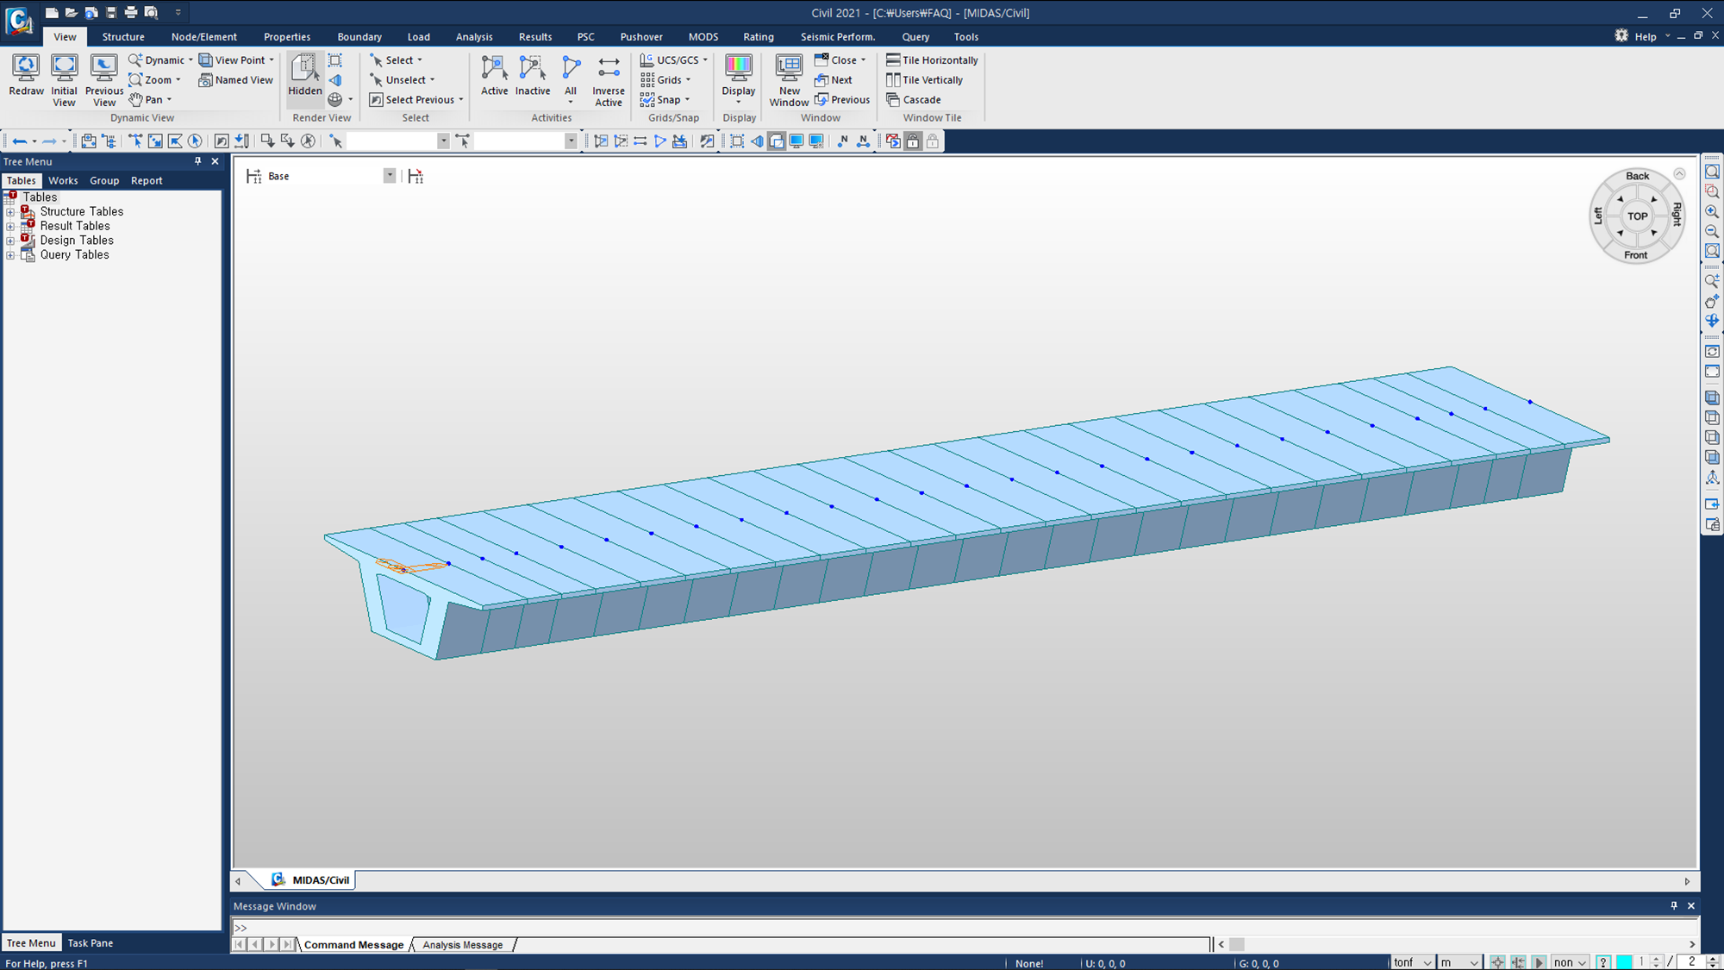This screenshot has width=1724, height=970.
Task: Click TOP on the view navigator
Action: pyautogui.click(x=1637, y=216)
